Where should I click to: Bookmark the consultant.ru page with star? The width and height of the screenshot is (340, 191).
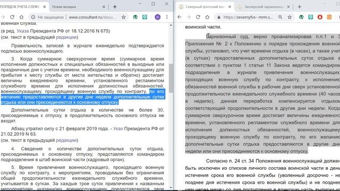coord(124,17)
